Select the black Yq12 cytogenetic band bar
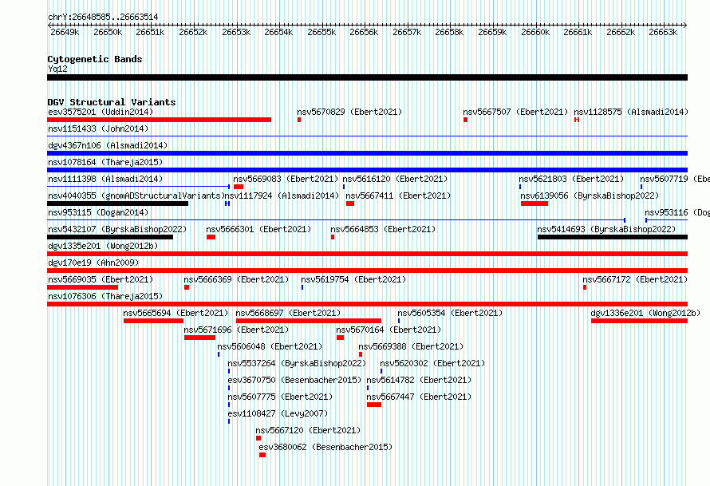The image size is (710, 486). point(367,77)
